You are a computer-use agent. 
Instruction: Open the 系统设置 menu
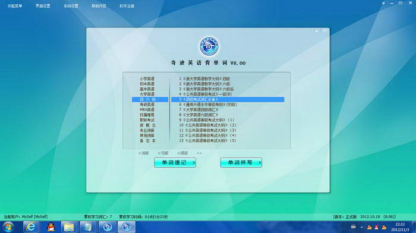(71, 6)
